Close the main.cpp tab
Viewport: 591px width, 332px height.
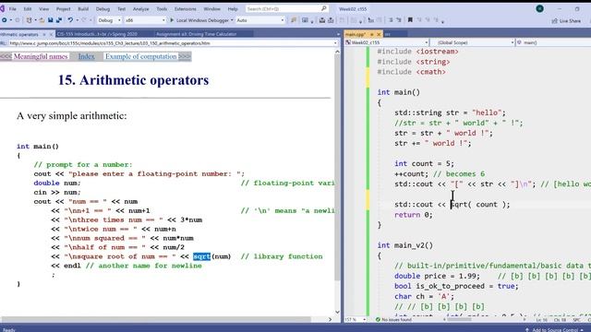pos(379,34)
